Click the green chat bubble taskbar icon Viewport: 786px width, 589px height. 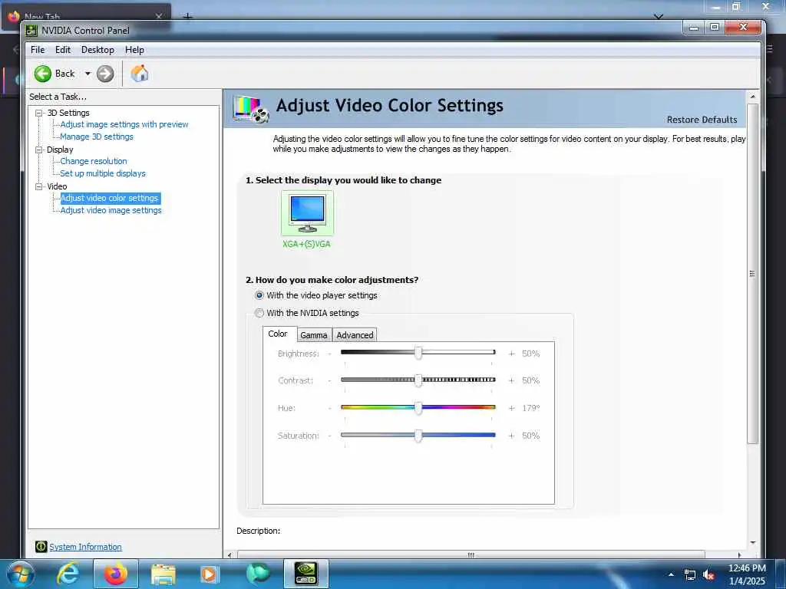[x=258, y=574]
